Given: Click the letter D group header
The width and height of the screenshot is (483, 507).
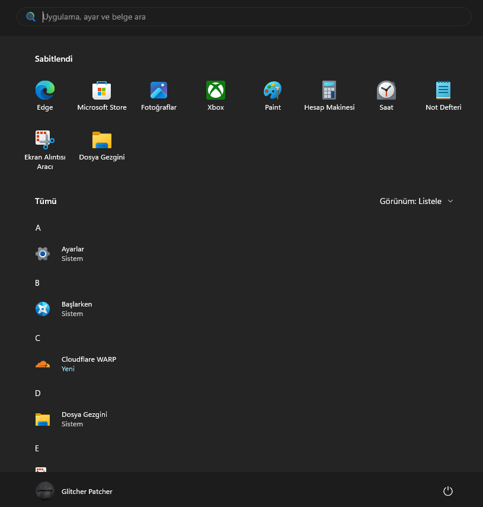Looking at the screenshot, I should (x=38, y=393).
